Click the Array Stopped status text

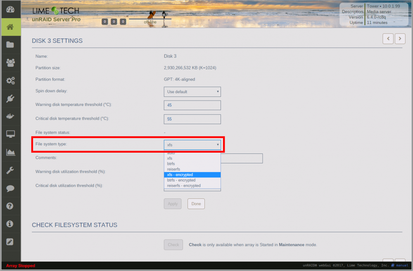click(21, 266)
